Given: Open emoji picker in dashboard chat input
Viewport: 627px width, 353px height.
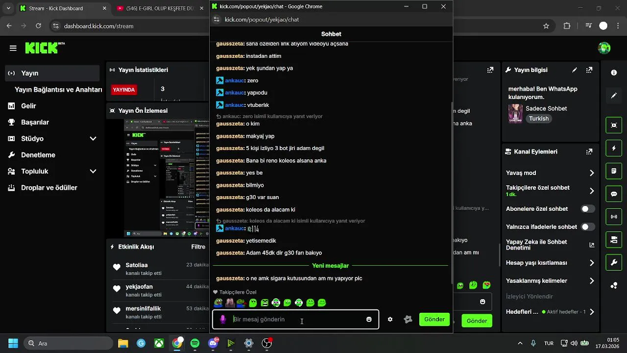Looking at the screenshot, I should pyautogui.click(x=482, y=302).
